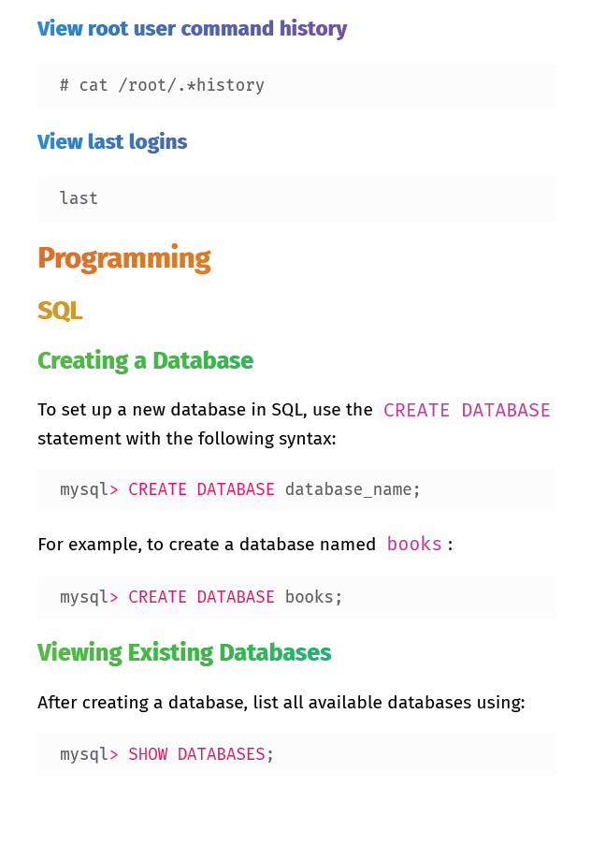Click the "CREATE DATABASE books;" code block

296,597
